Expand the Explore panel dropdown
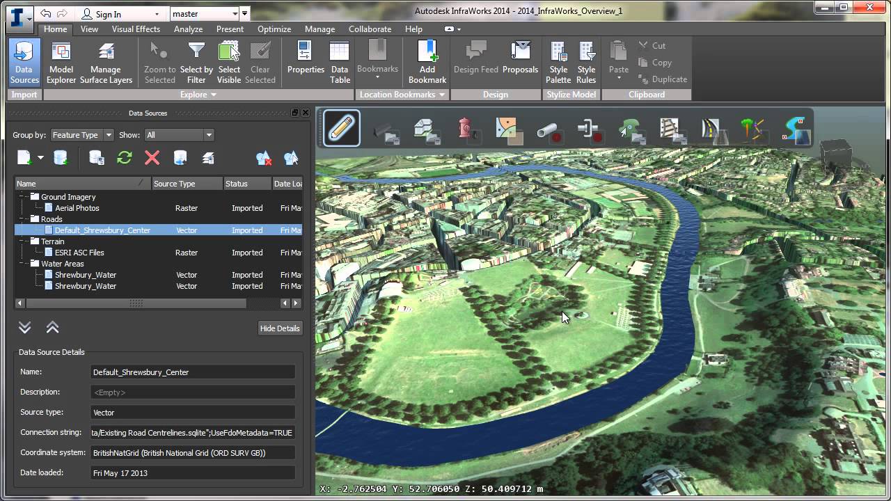The height and width of the screenshot is (501, 891). pyautogui.click(x=214, y=95)
